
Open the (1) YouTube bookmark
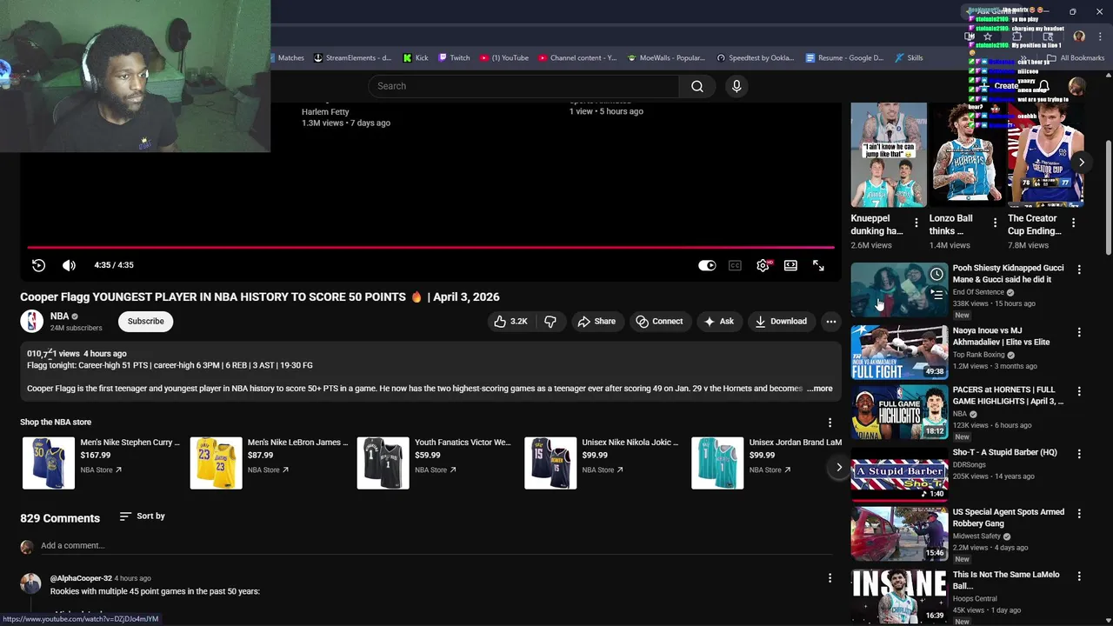point(504,58)
